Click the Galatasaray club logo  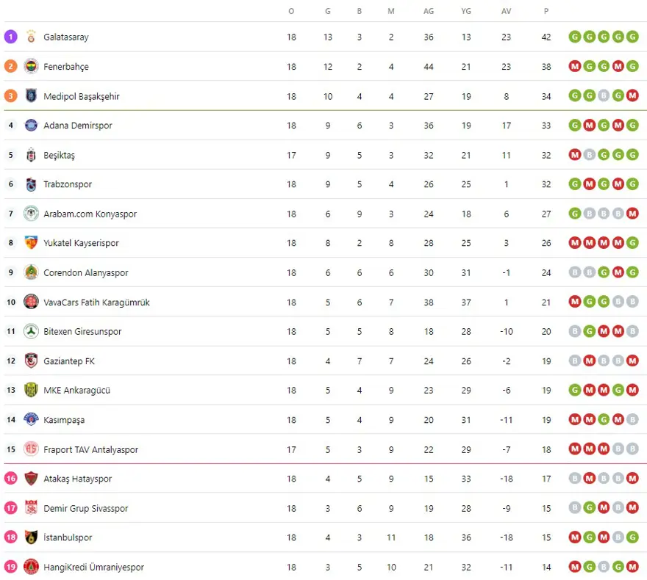pyautogui.click(x=31, y=37)
